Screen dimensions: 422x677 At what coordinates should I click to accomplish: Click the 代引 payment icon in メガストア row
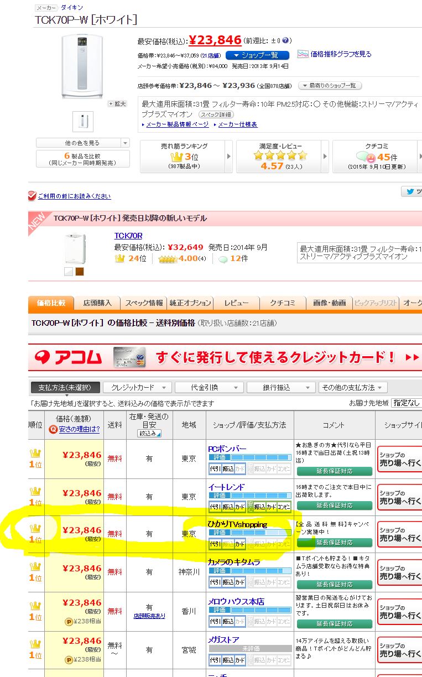[x=215, y=660]
